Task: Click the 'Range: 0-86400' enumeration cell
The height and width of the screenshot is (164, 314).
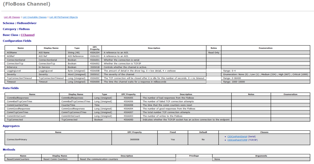Action: (x=266, y=78)
